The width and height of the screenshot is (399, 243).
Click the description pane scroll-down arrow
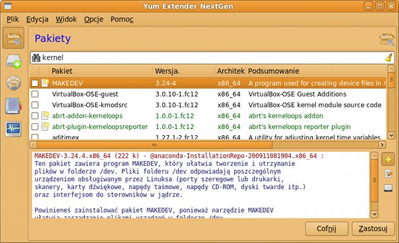tap(374, 214)
